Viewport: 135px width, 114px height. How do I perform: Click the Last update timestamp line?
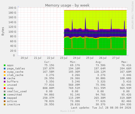tap(101, 108)
